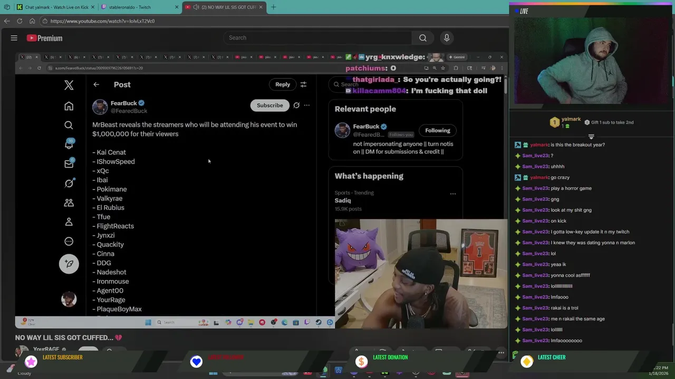Click the Latest Follower heart icon
Image resolution: width=675 pixels, height=379 pixels.
pos(196,361)
